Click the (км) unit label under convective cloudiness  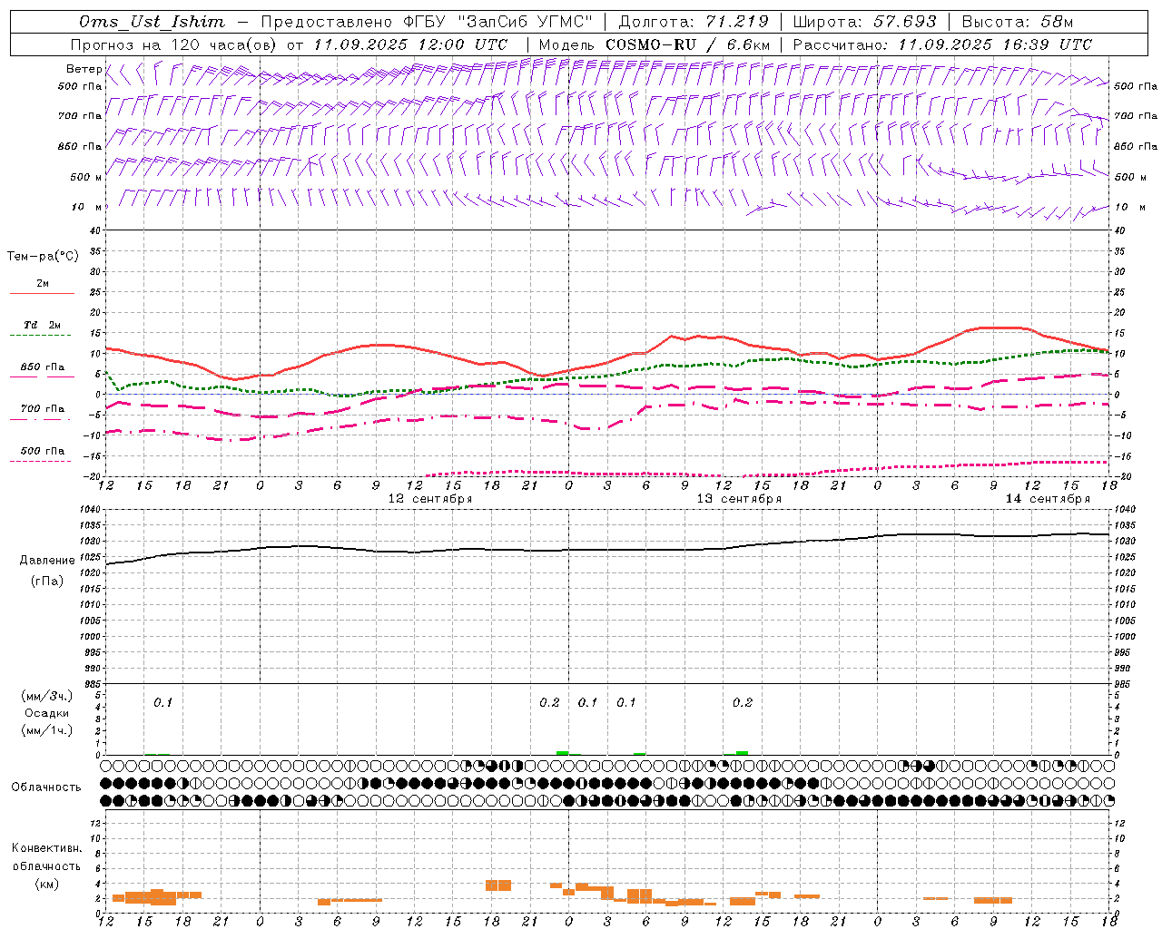pyautogui.click(x=47, y=884)
